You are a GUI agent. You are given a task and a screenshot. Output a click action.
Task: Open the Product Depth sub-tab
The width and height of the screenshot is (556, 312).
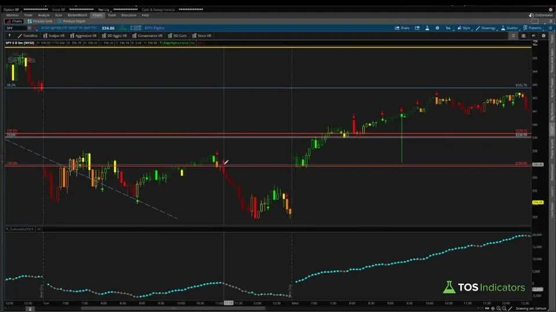click(x=72, y=21)
